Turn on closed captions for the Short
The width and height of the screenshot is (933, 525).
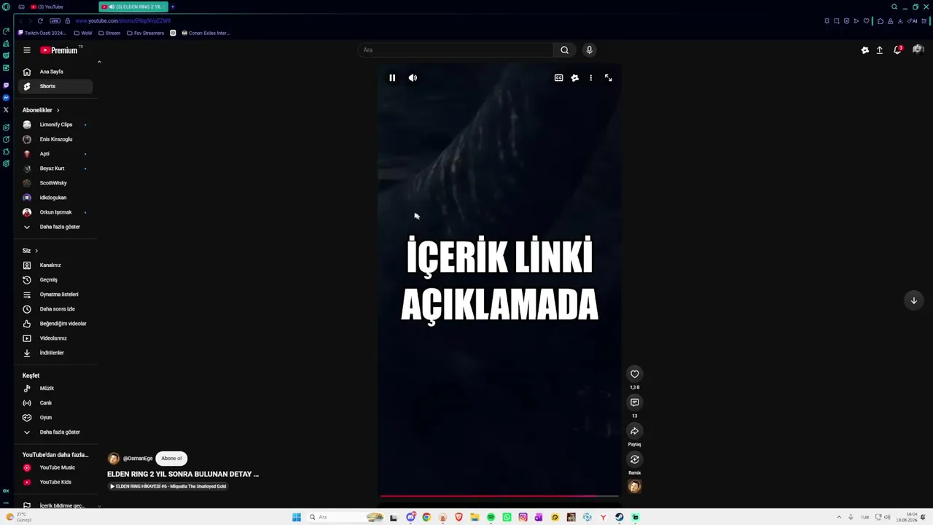click(558, 78)
